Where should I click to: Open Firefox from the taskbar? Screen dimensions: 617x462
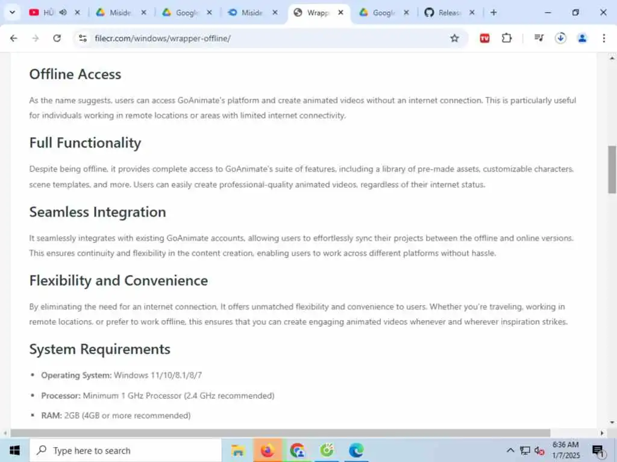tap(268, 451)
